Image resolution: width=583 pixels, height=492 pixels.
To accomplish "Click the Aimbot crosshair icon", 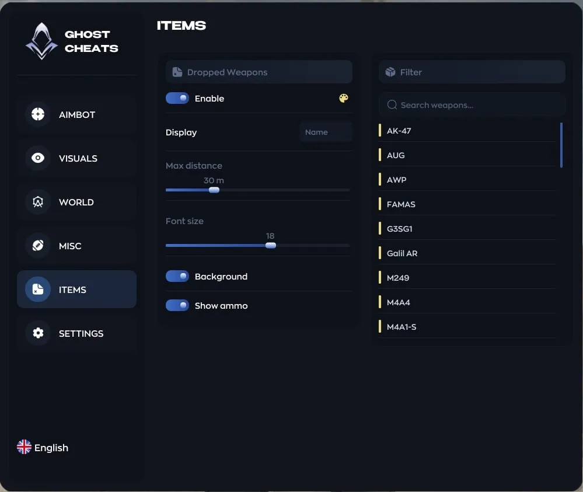I will (x=38, y=114).
